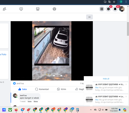
Task: Open Telegram in taskbar
Action: [22, 110]
